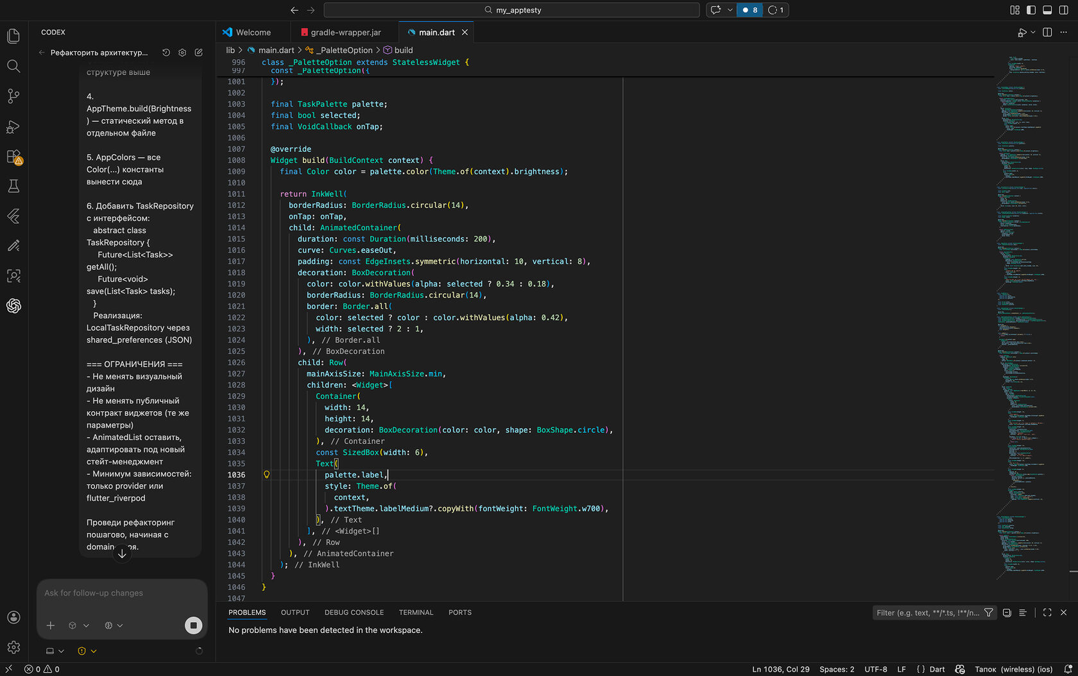Go back from the Codex task
The image size is (1078, 676).
(x=42, y=53)
